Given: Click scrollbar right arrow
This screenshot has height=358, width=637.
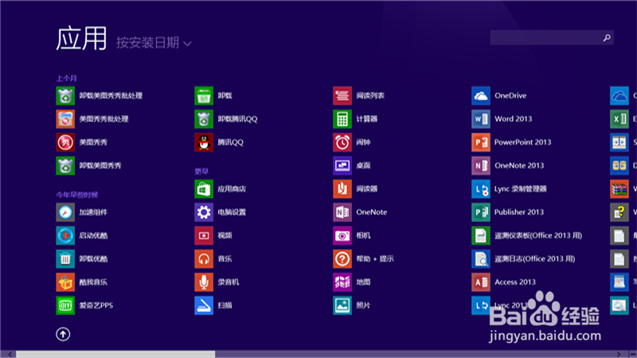Looking at the screenshot, I should click(x=619, y=354).
